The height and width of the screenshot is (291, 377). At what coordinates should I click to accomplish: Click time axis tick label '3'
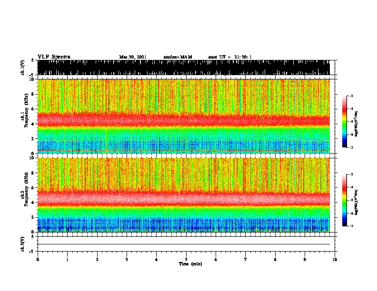coord(127,260)
